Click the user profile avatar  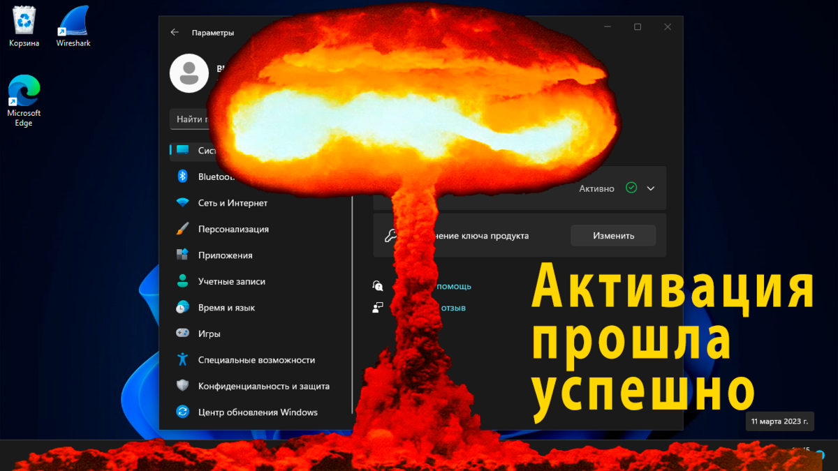click(189, 73)
